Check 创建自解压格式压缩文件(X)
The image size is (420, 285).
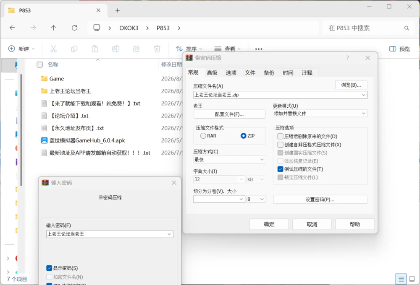tap(280, 145)
